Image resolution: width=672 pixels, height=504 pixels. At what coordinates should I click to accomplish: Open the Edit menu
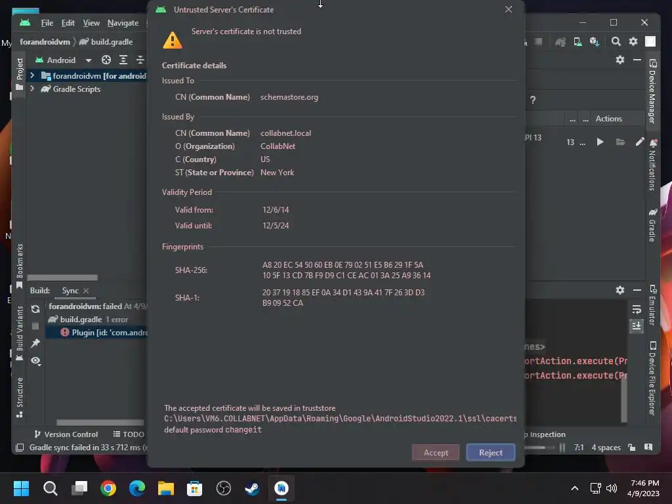point(68,23)
